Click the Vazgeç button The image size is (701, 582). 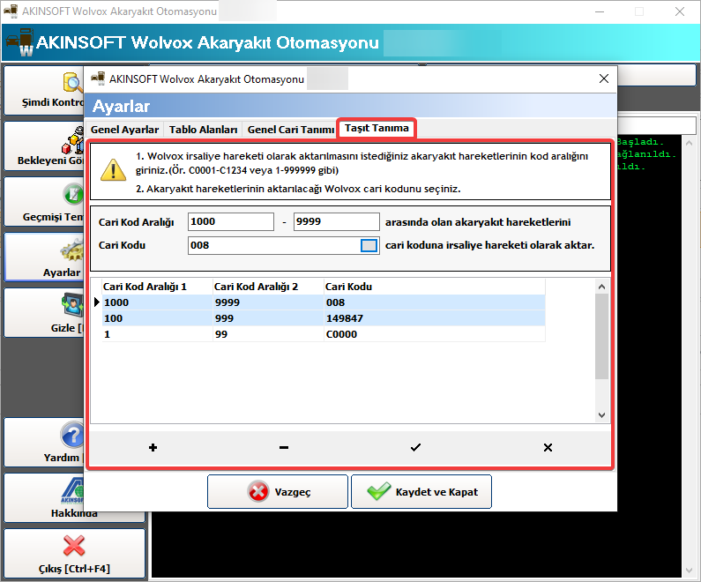(x=278, y=492)
